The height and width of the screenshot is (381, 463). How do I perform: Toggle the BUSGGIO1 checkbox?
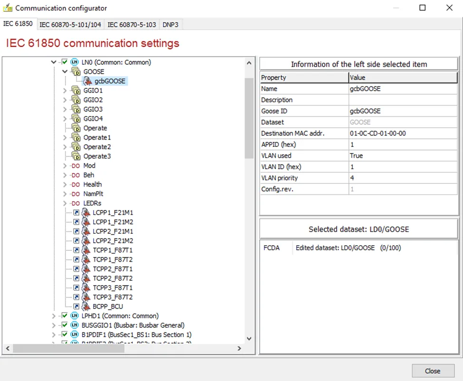pos(65,325)
